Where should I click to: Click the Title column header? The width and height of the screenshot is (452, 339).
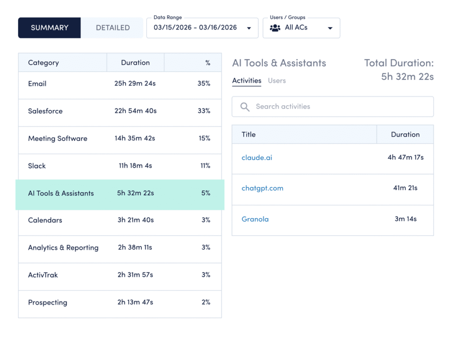[x=248, y=135]
